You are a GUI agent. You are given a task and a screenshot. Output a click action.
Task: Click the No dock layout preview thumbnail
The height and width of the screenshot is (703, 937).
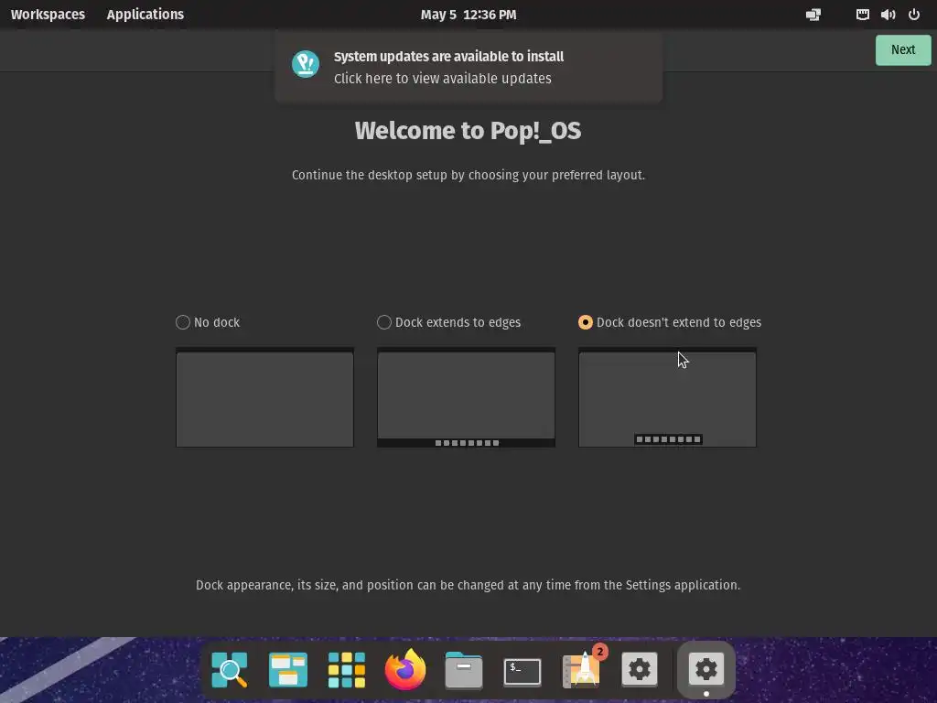[264, 397]
